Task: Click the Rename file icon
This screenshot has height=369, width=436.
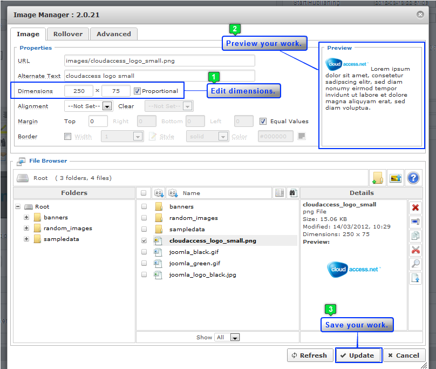Action: [x=415, y=222]
